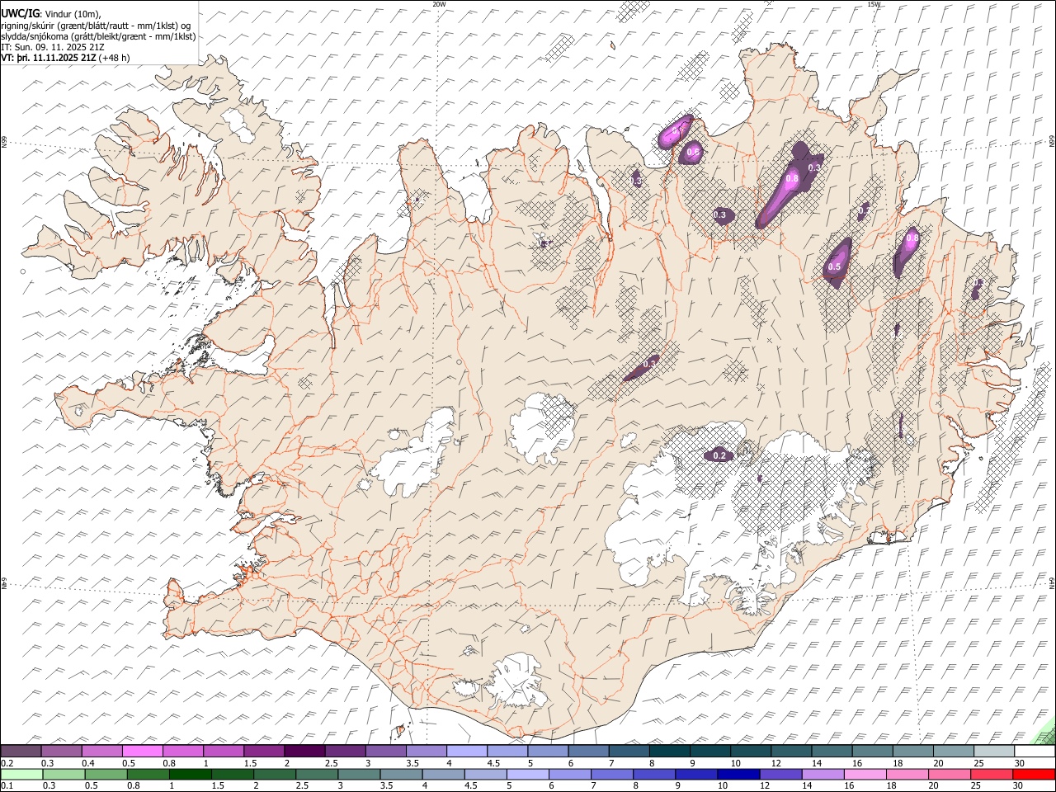Pick the 18 pink swatch in the bottom legend row
This screenshot has width=1056, height=792.
[906, 775]
